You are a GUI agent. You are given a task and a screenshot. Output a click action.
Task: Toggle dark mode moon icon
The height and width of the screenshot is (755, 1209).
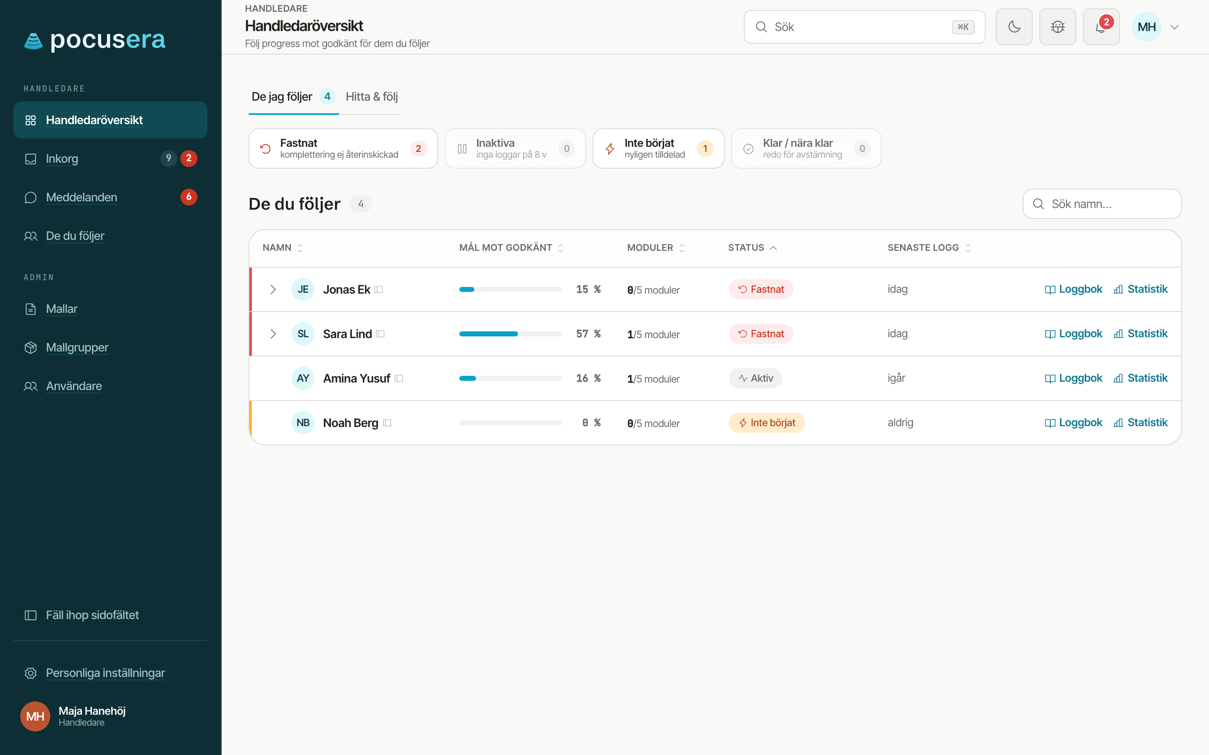pos(1014,27)
